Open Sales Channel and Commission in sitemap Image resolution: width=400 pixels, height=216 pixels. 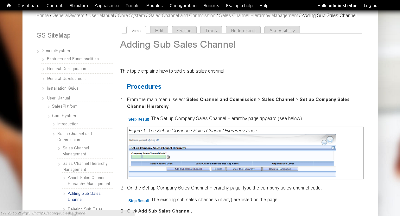pos(75,137)
